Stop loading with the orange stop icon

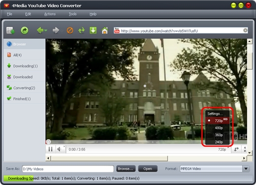(70, 31)
